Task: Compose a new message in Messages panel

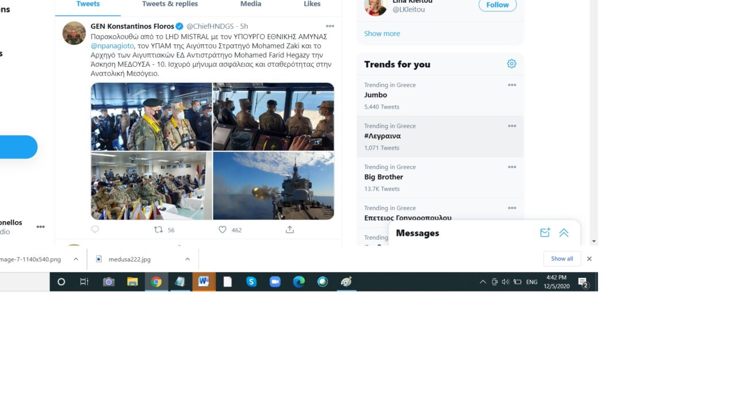Action: [545, 233]
